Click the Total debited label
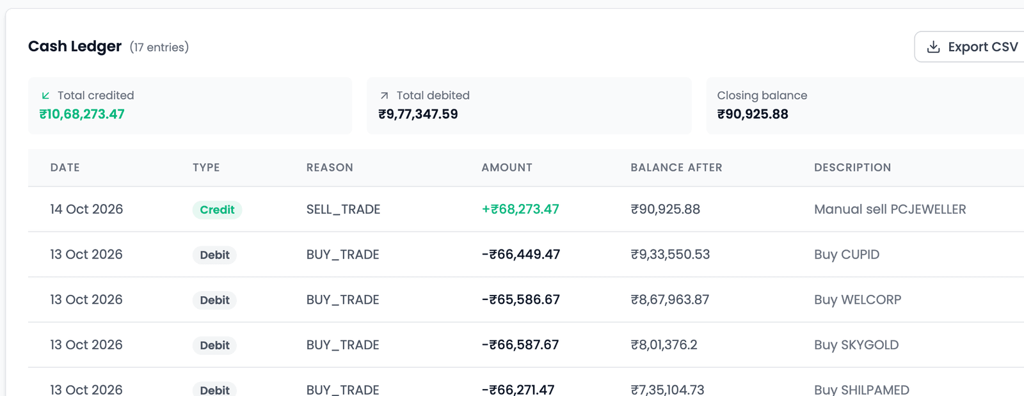This screenshot has height=396, width=1024. [x=433, y=95]
